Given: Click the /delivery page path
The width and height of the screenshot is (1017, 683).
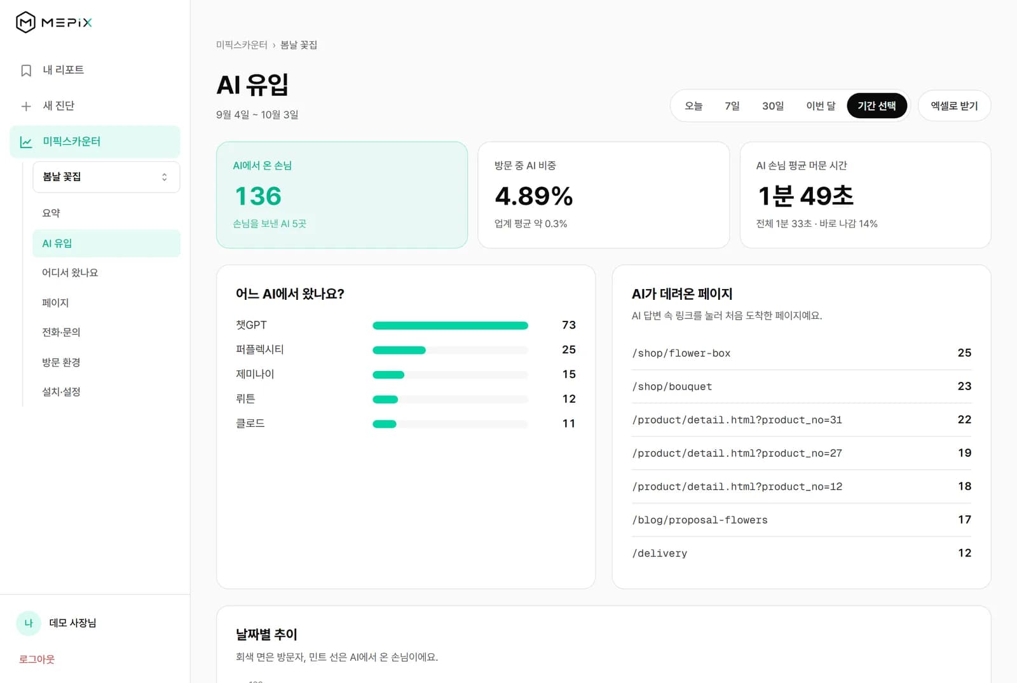Looking at the screenshot, I should 659,553.
